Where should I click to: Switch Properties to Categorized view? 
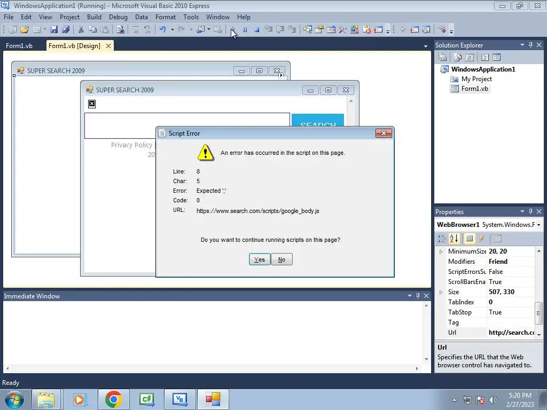click(x=442, y=239)
